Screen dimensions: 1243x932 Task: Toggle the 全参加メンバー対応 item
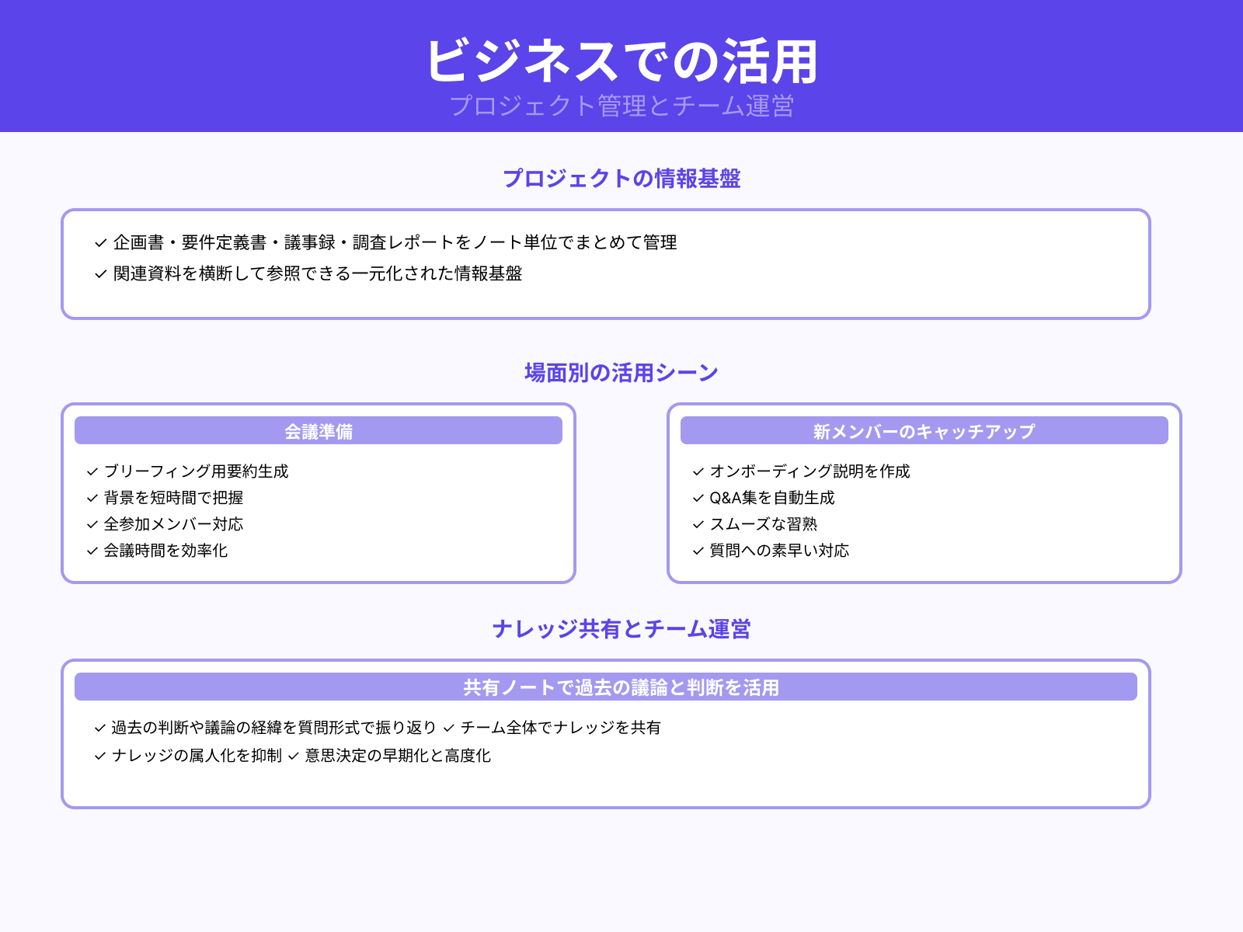point(172,524)
